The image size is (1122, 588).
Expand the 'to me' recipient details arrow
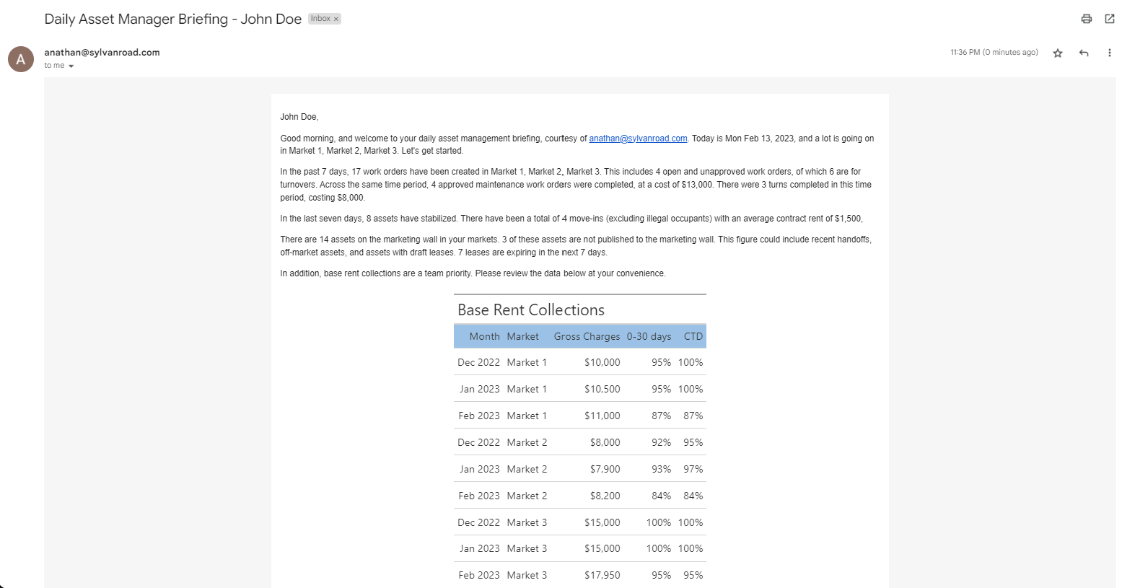pos(71,66)
